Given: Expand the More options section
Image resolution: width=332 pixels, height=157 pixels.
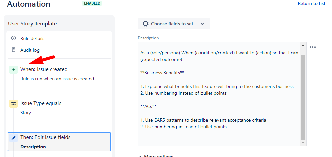Looking at the screenshot, I should (x=156, y=156).
